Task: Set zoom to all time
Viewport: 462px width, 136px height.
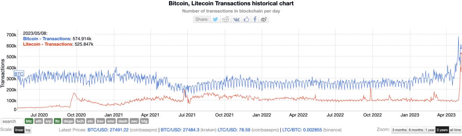Action: (455, 130)
